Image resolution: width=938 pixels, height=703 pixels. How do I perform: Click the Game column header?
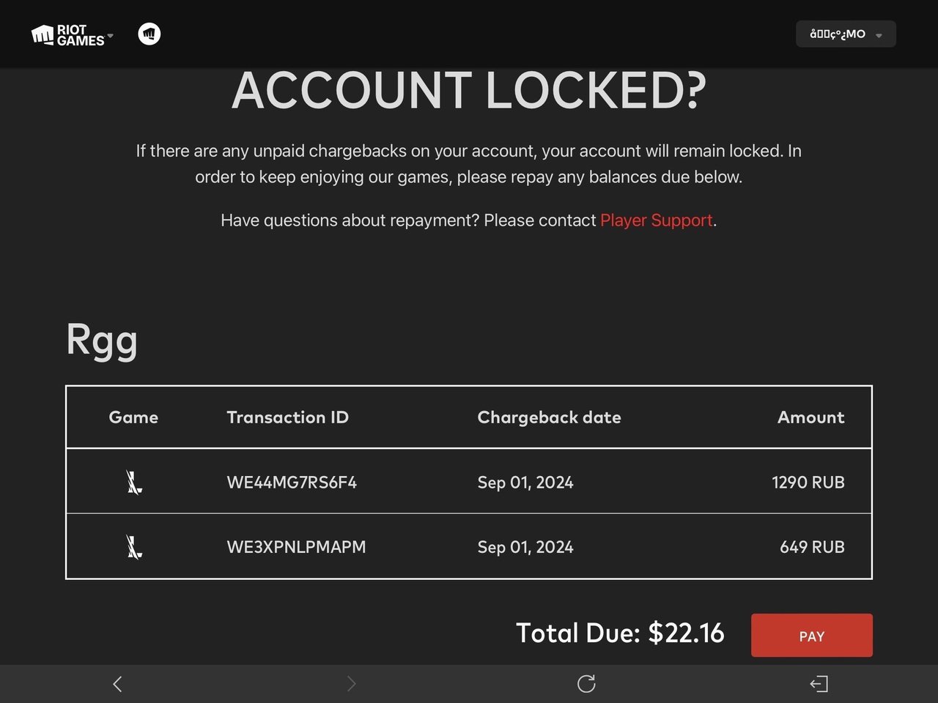(x=133, y=417)
